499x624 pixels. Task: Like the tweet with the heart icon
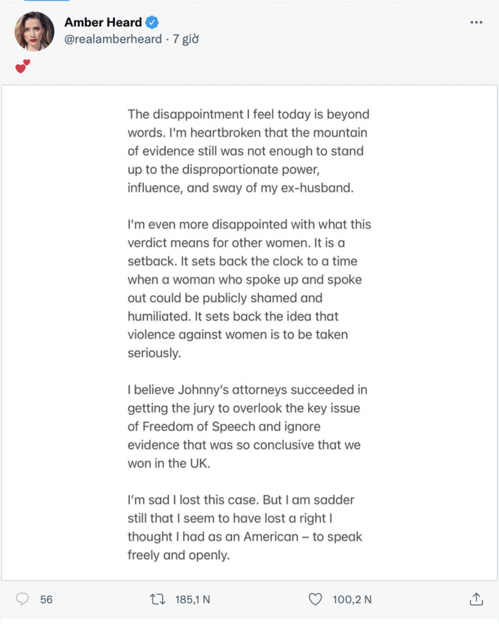click(x=315, y=599)
